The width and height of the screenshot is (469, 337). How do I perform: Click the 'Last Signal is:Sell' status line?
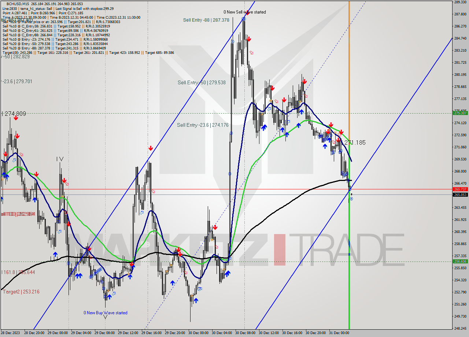tap(58, 8)
